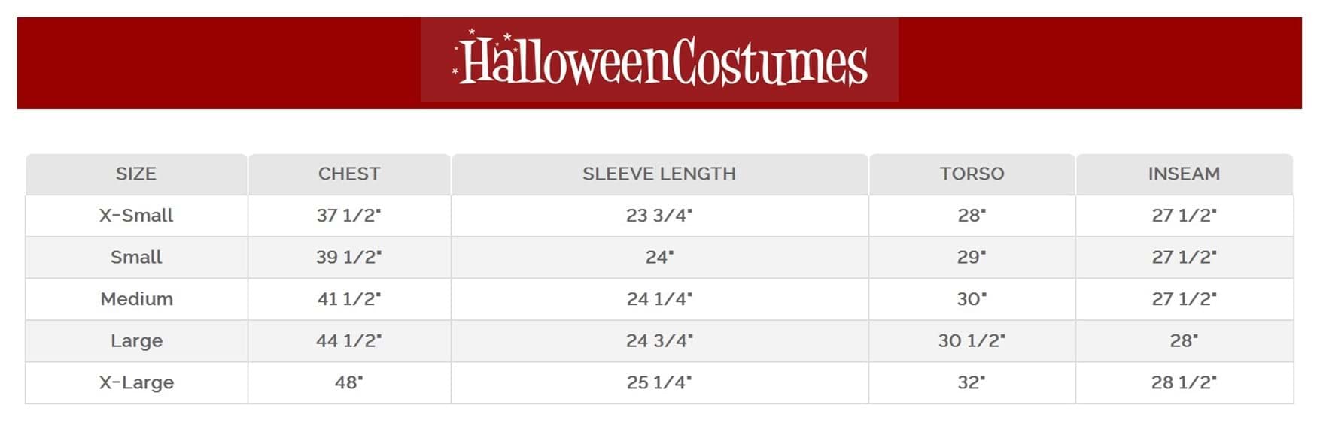
Task: Click the 32" torso measurement
Action: (972, 382)
